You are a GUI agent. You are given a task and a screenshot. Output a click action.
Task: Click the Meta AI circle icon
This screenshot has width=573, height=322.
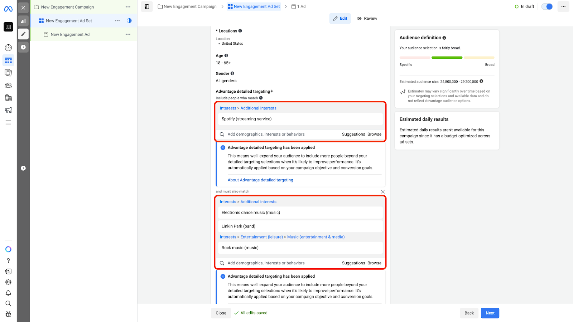click(8, 249)
